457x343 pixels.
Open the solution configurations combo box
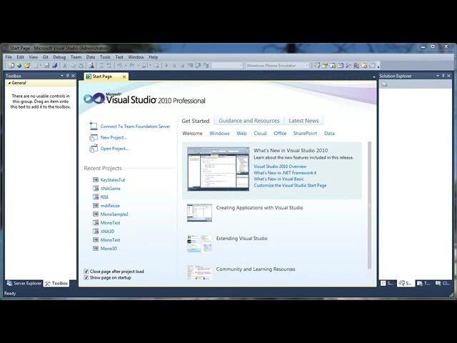(x=227, y=66)
